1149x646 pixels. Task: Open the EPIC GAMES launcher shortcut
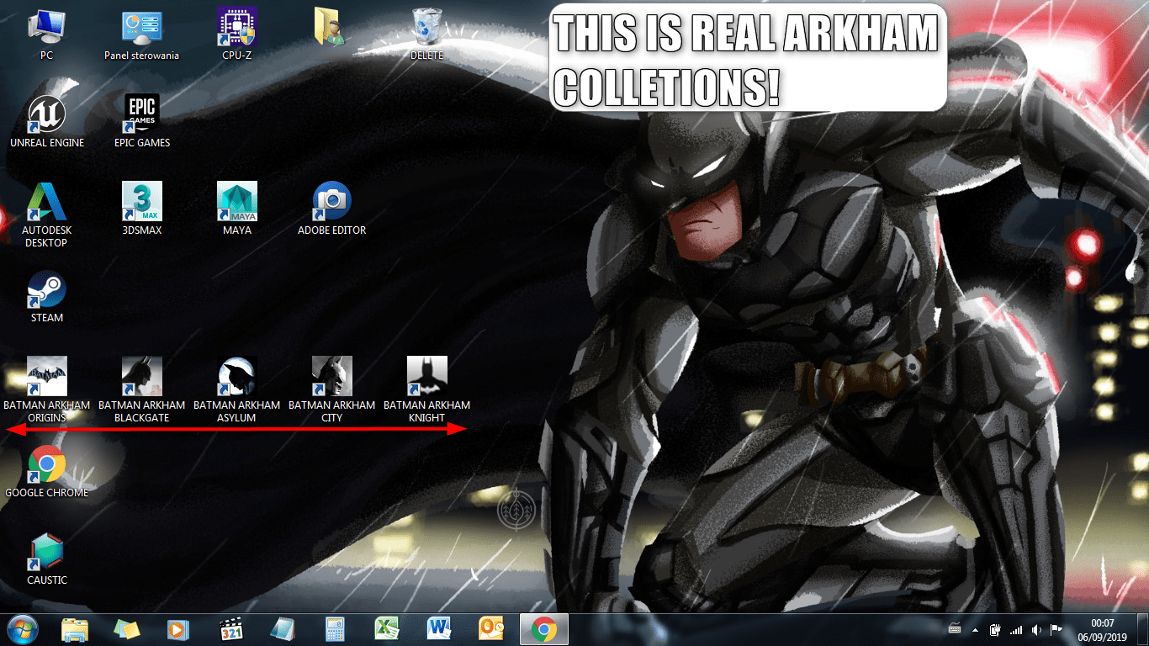click(x=142, y=122)
